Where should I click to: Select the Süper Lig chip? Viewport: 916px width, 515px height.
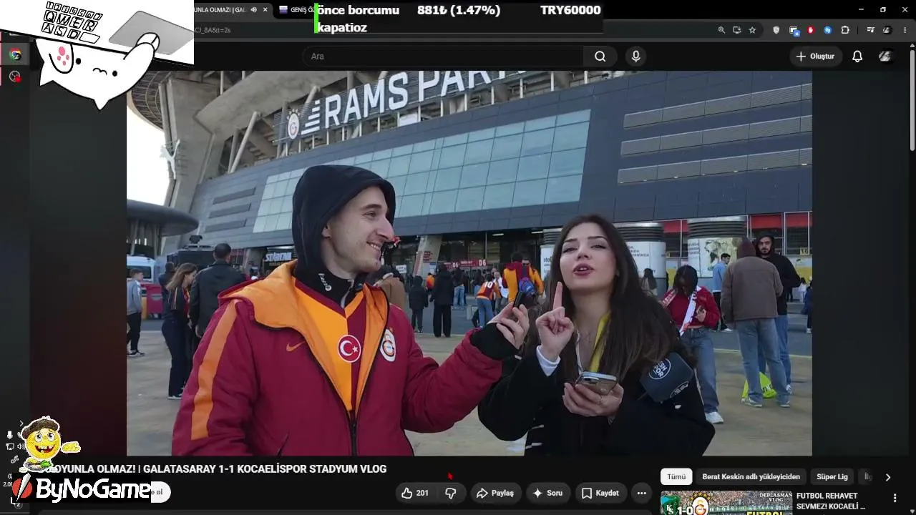tap(832, 476)
